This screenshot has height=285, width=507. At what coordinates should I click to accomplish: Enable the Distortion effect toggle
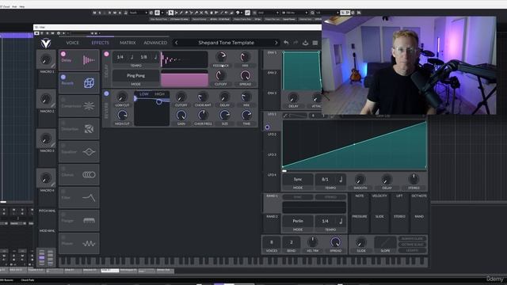click(x=63, y=123)
